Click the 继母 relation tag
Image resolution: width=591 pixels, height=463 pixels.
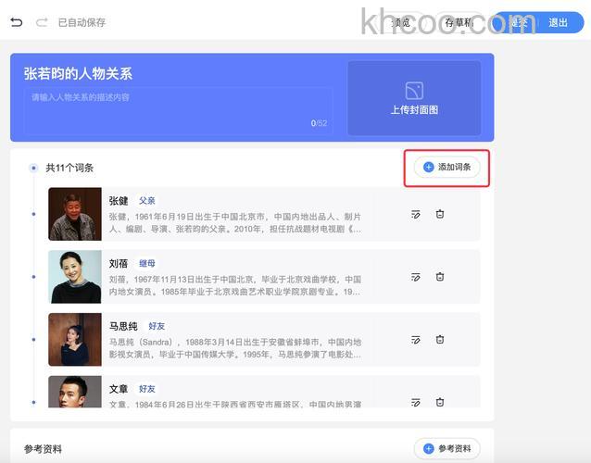point(147,263)
